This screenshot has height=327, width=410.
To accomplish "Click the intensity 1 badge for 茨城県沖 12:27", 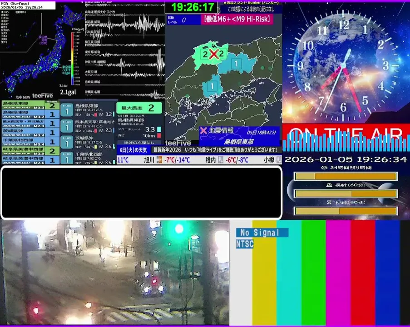I will [66, 143].
